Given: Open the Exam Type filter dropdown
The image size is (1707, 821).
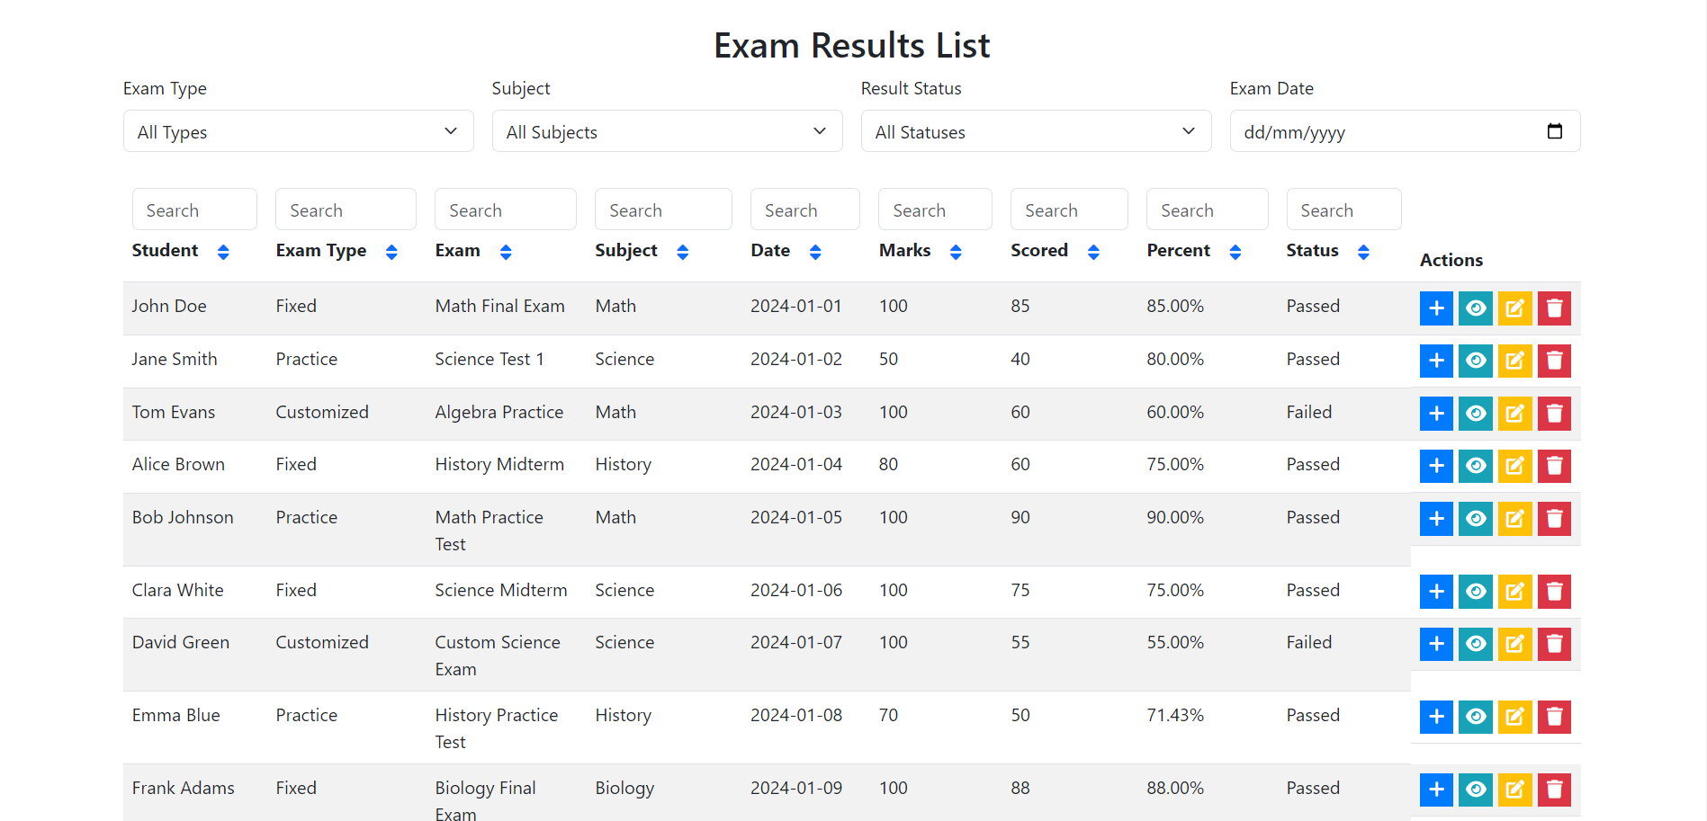Looking at the screenshot, I should pos(298,131).
